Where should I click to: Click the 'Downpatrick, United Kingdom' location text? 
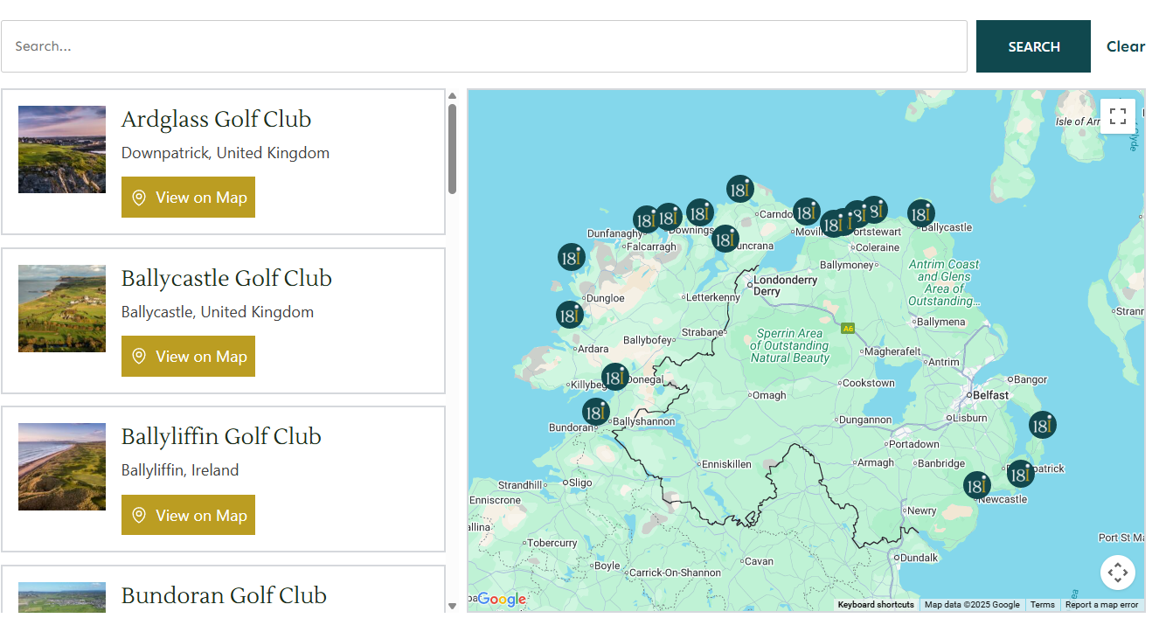click(x=226, y=153)
